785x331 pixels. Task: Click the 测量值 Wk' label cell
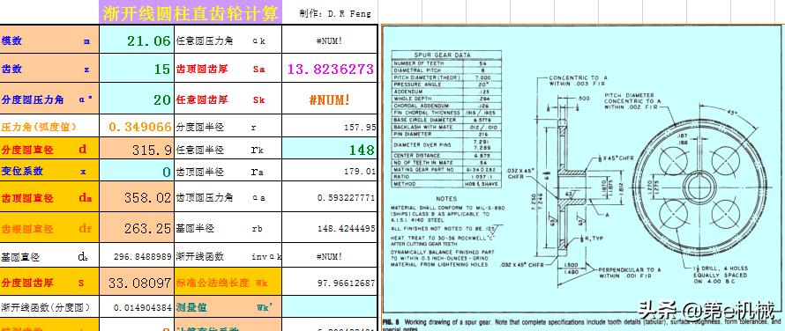(228, 307)
